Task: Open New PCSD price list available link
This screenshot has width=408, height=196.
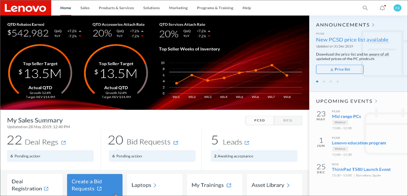Action: point(352,40)
